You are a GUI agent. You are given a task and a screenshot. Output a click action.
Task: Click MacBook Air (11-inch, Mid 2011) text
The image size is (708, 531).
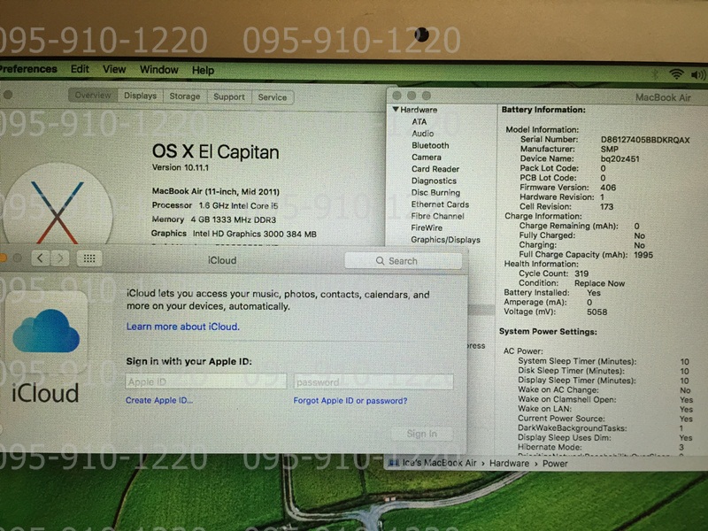pos(216,191)
